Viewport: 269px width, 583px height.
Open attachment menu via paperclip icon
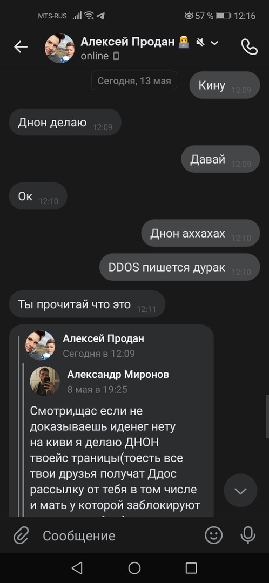pyautogui.click(x=21, y=535)
